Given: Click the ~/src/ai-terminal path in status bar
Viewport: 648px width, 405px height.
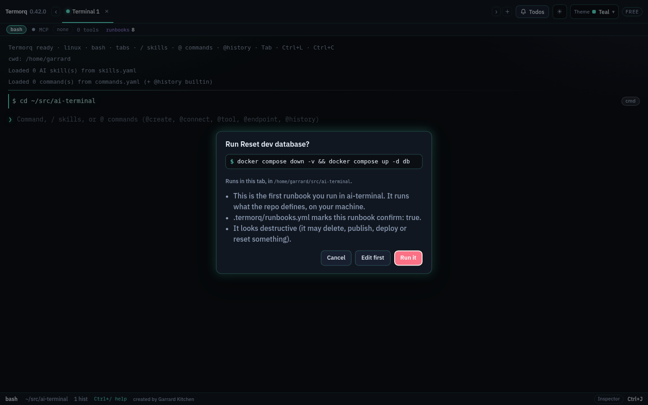Looking at the screenshot, I should [x=46, y=399].
